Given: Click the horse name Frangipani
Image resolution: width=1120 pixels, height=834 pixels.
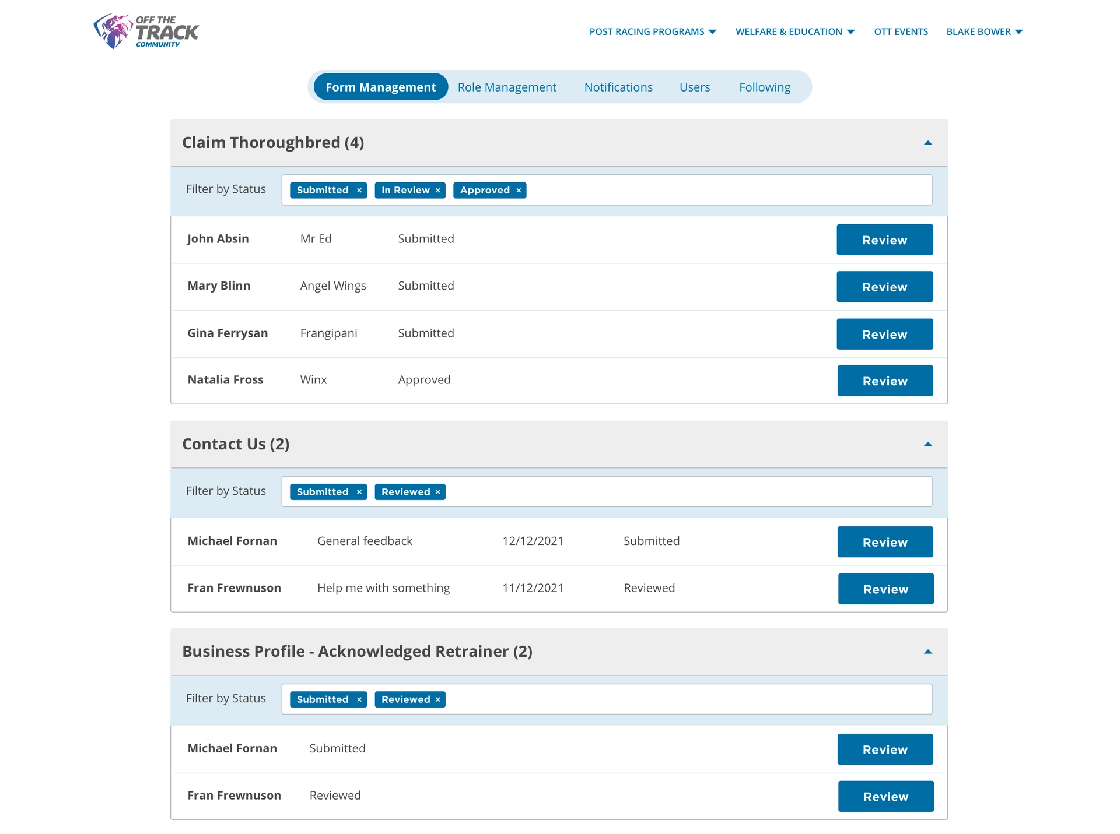Looking at the screenshot, I should (x=328, y=333).
